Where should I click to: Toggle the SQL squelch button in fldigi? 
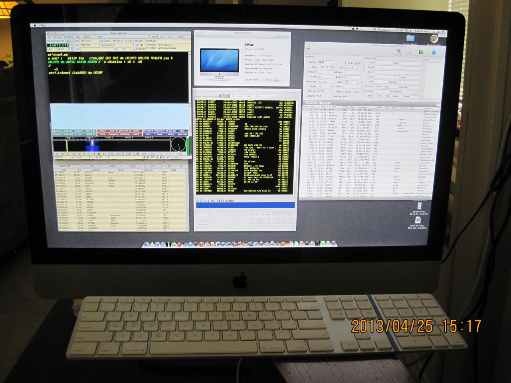(x=176, y=157)
